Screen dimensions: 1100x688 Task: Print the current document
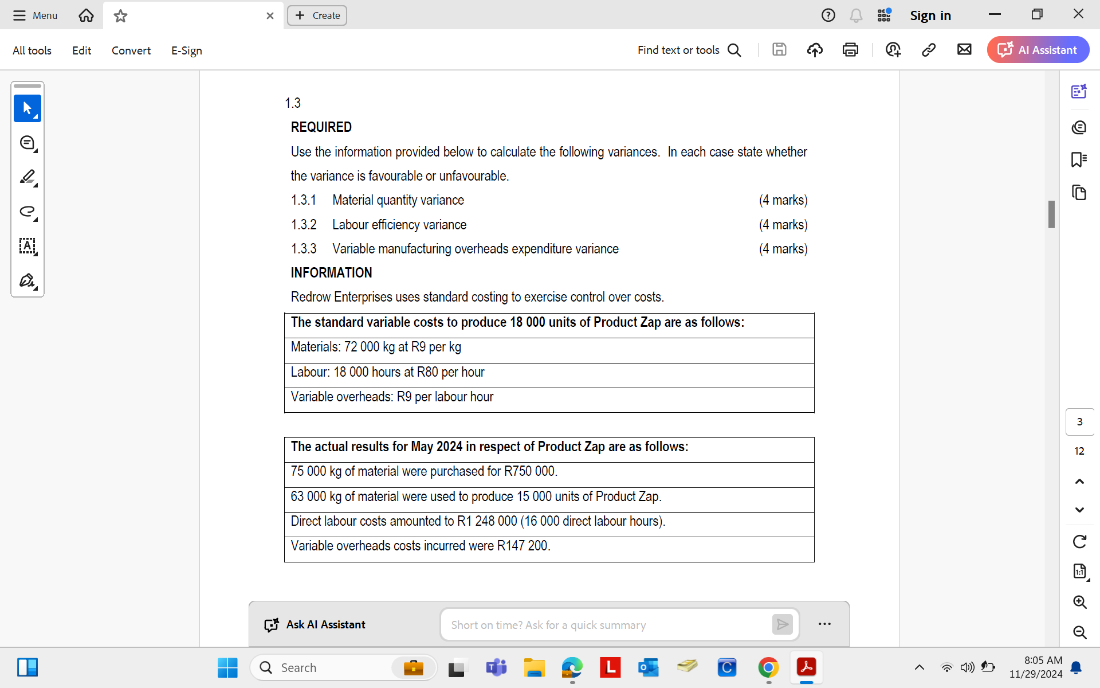coord(850,50)
